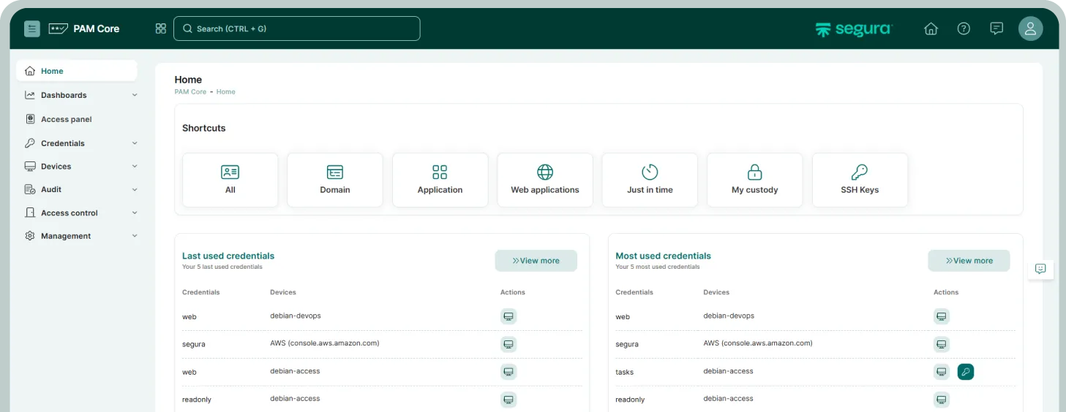
Task: Open the My custody shortcut
Action: coord(755,180)
